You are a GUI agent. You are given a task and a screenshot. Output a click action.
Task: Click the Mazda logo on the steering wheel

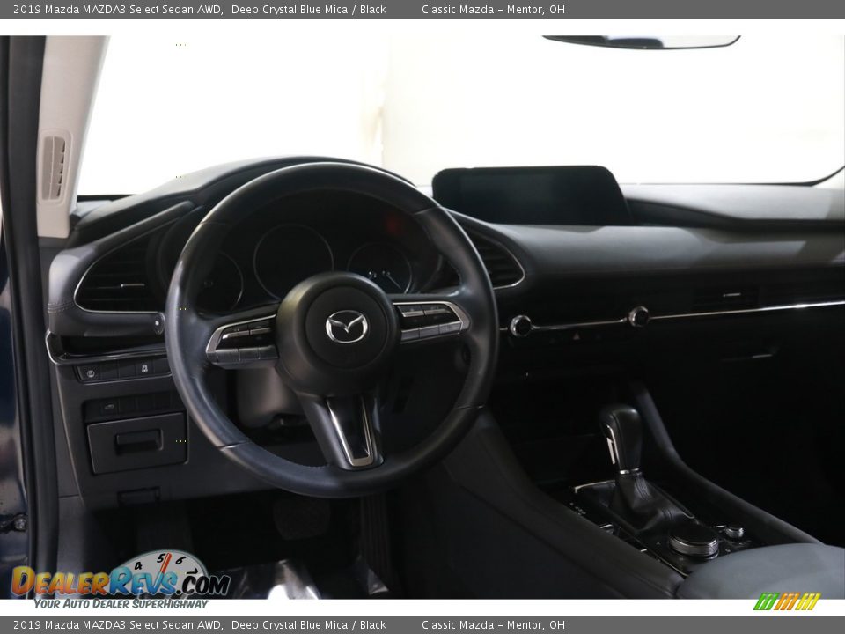pyautogui.click(x=343, y=327)
